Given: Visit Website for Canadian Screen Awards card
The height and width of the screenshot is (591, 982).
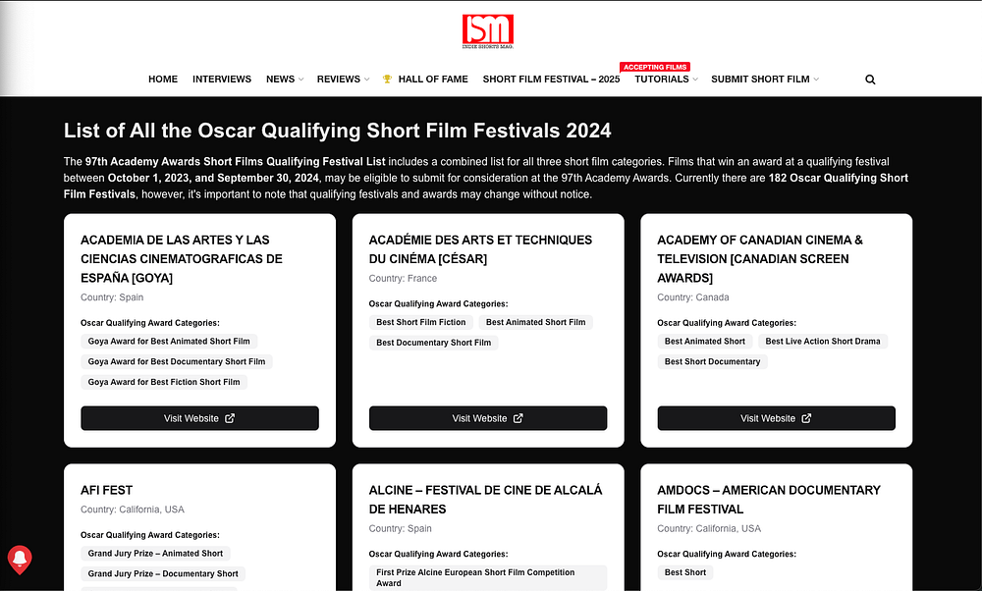Looking at the screenshot, I should 776,418.
